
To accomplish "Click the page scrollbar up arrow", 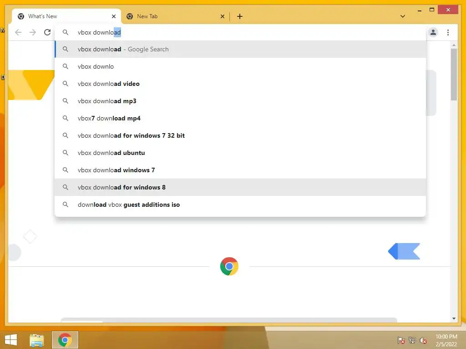I will (454, 45).
